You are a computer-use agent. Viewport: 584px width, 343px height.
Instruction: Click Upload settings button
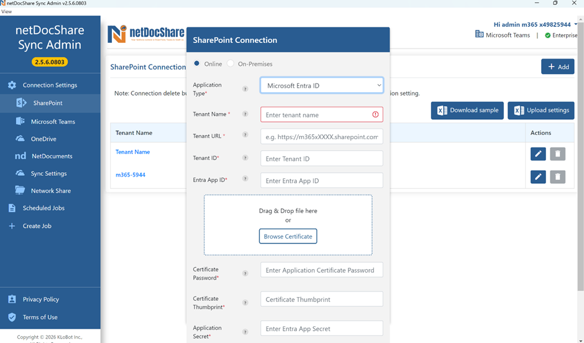click(x=541, y=110)
